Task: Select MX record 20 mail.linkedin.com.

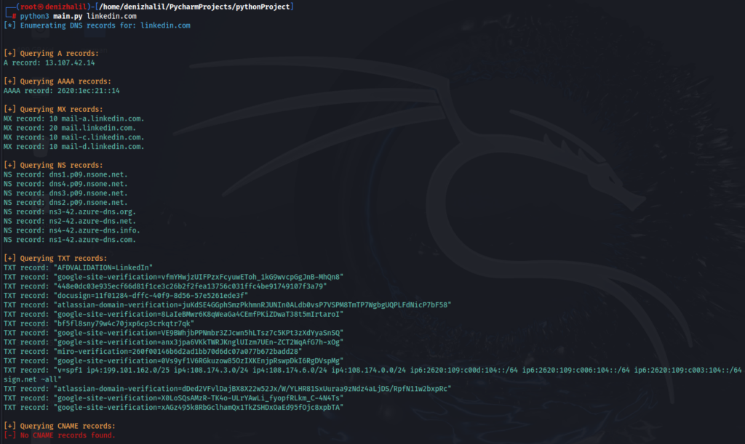Action: (x=70, y=128)
